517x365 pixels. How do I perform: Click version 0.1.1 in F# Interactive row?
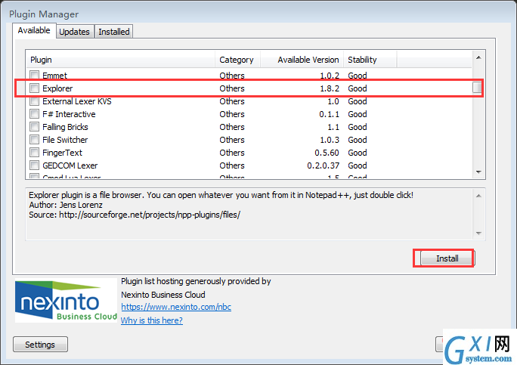click(329, 114)
